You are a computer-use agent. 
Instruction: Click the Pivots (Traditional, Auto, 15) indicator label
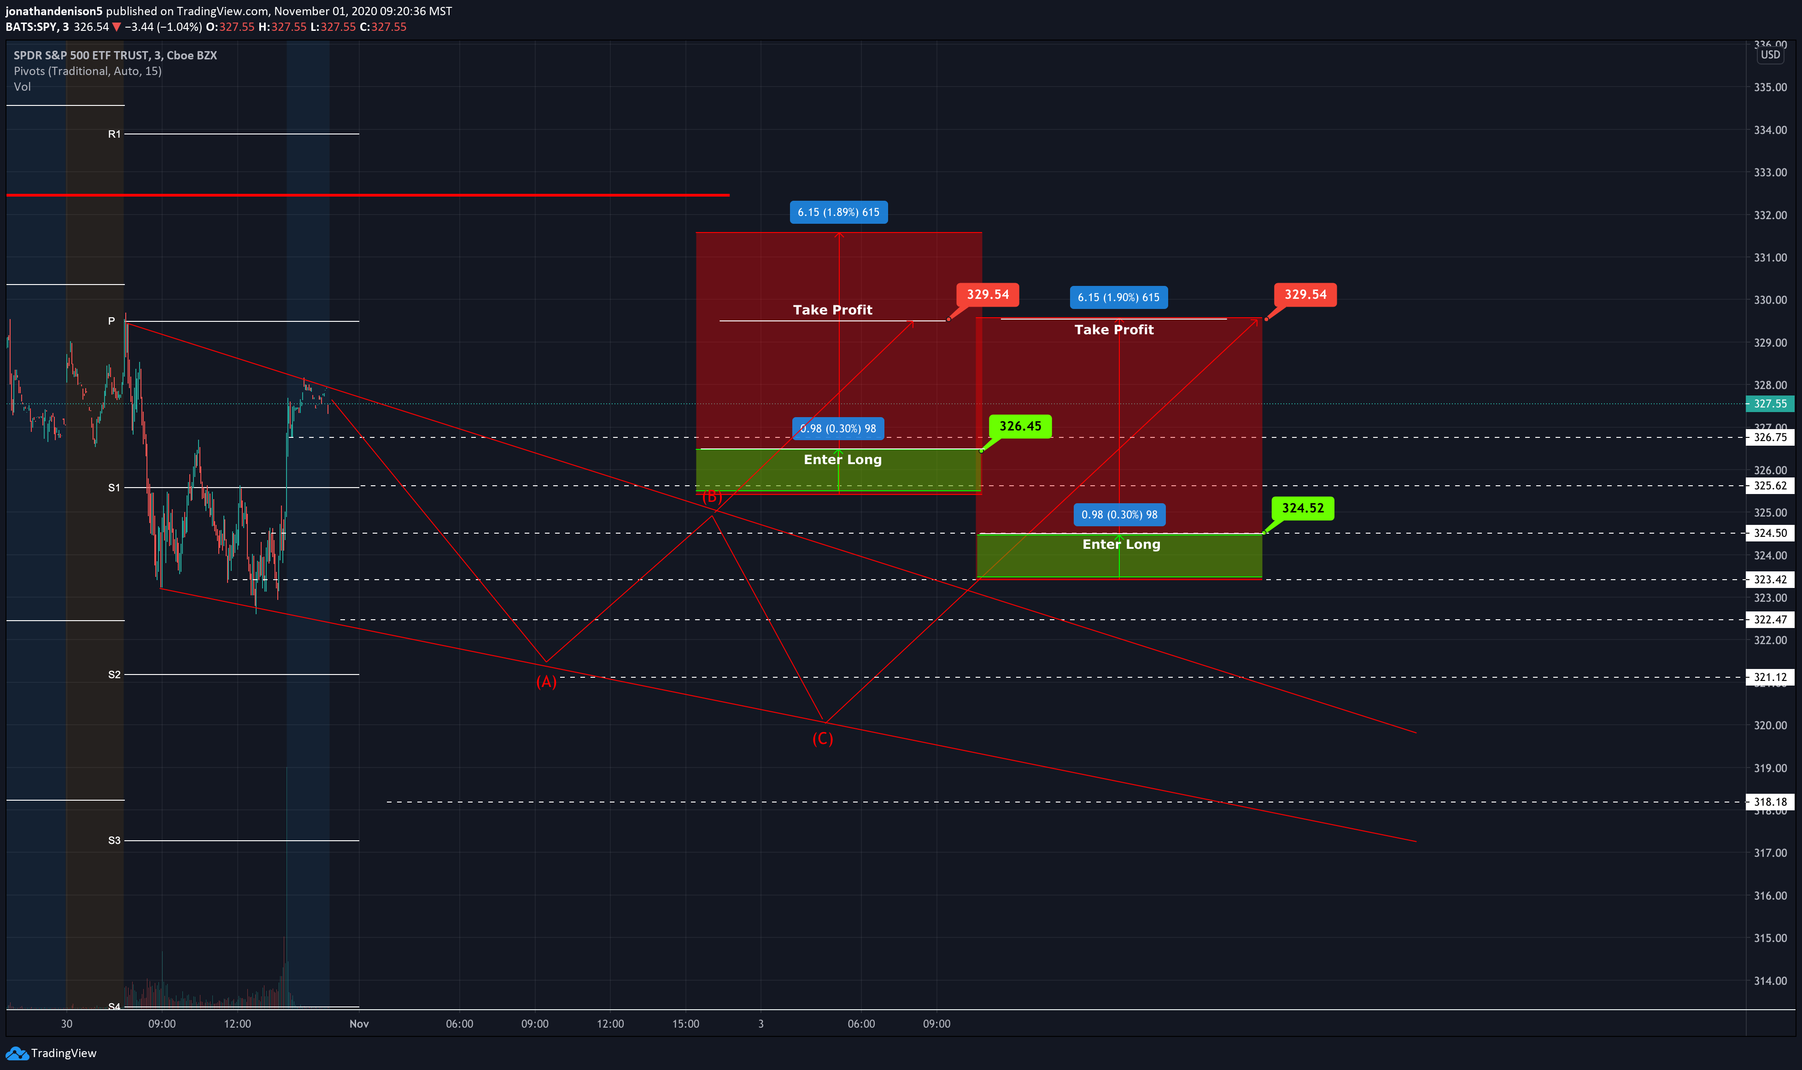87,70
